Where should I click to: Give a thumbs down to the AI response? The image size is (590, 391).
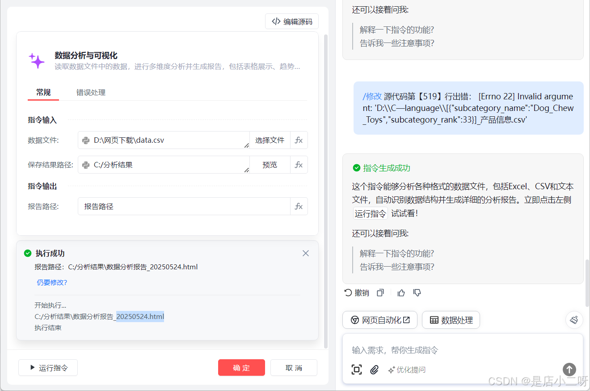click(417, 293)
